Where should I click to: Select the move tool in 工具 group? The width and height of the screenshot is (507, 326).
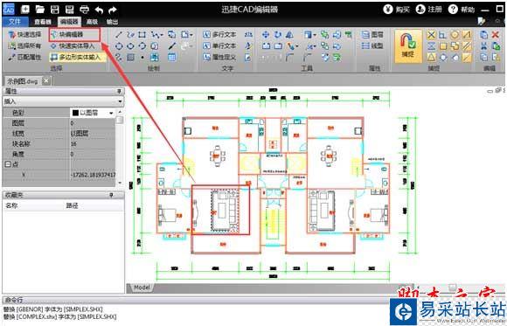click(266, 35)
